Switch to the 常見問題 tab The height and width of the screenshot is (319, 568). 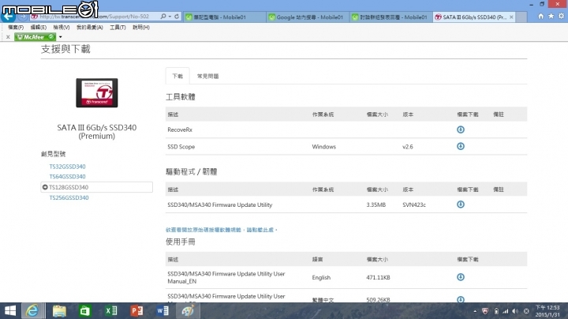tap(207, 76)
